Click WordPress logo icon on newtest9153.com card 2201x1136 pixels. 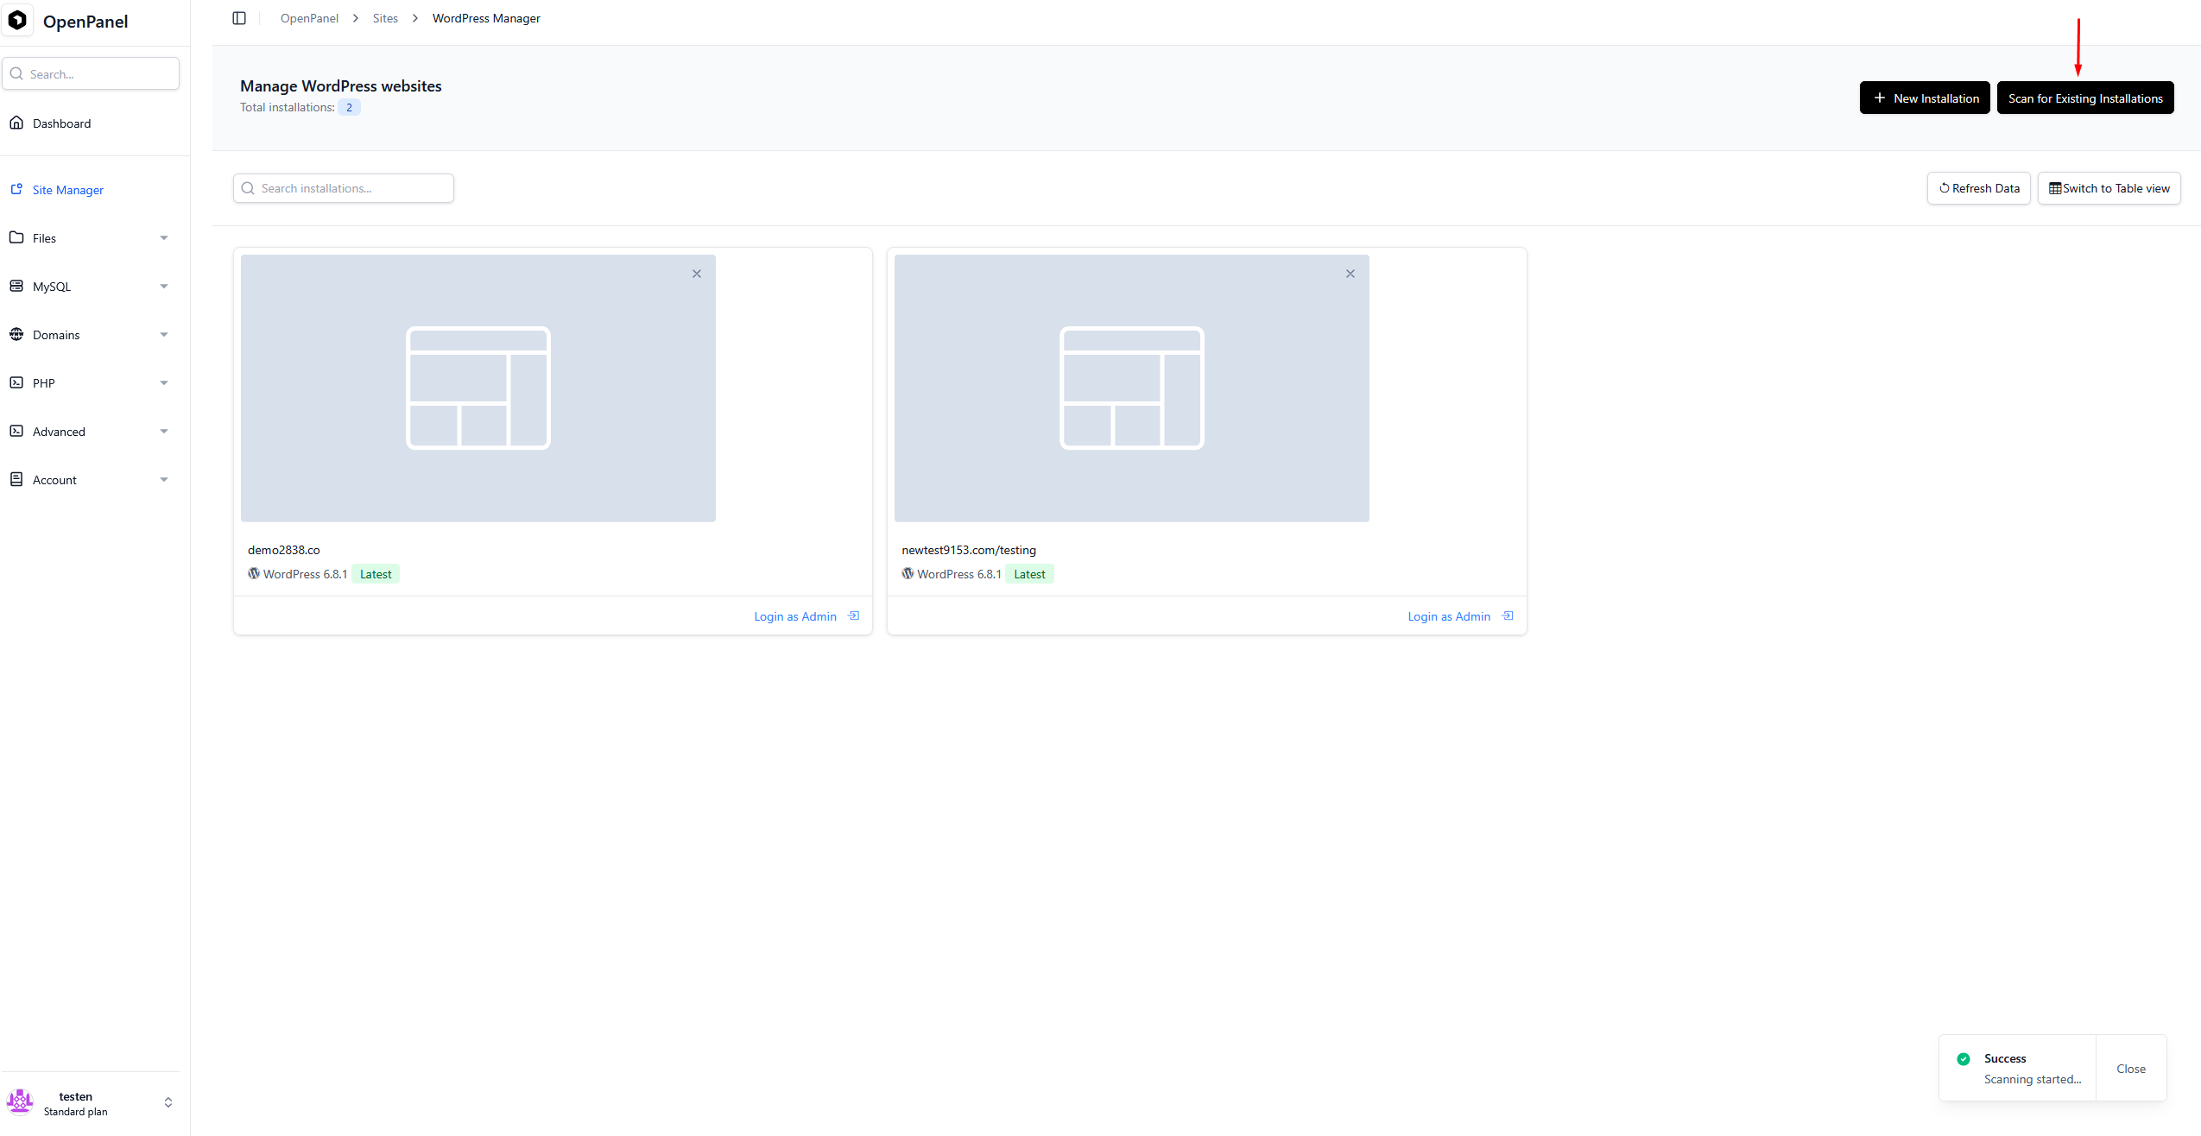[908, 573]
